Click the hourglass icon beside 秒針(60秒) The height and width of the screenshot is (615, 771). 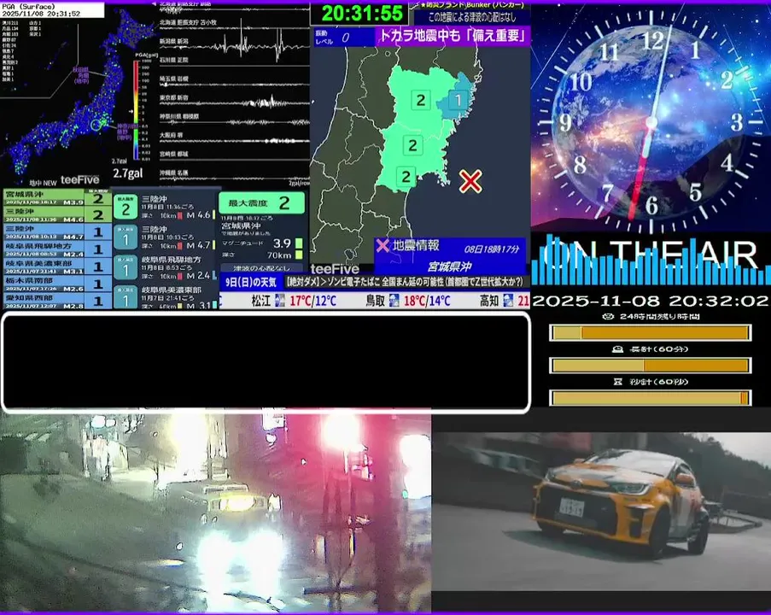point(618,381)
